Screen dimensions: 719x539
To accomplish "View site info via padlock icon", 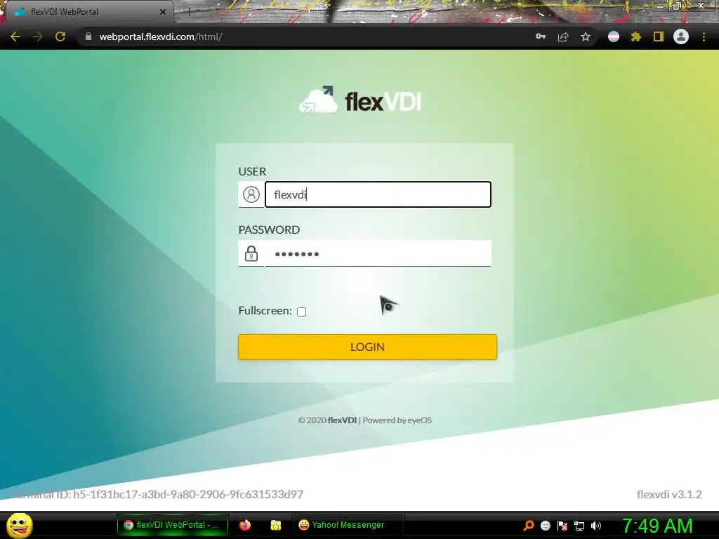I will [x=88, y=36].
